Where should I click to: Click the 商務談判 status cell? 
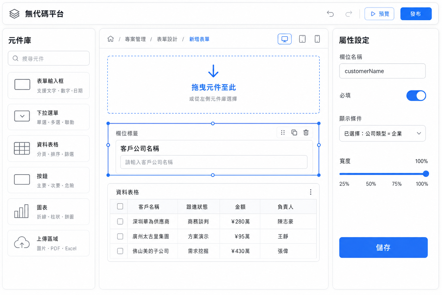click(198, 222)
